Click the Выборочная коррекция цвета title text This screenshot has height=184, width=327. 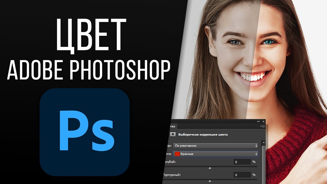(203, 134)
